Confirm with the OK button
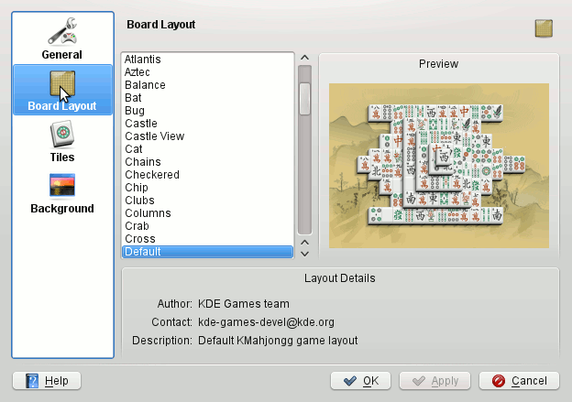The image size is (572, 402). (x=360, y=381)
